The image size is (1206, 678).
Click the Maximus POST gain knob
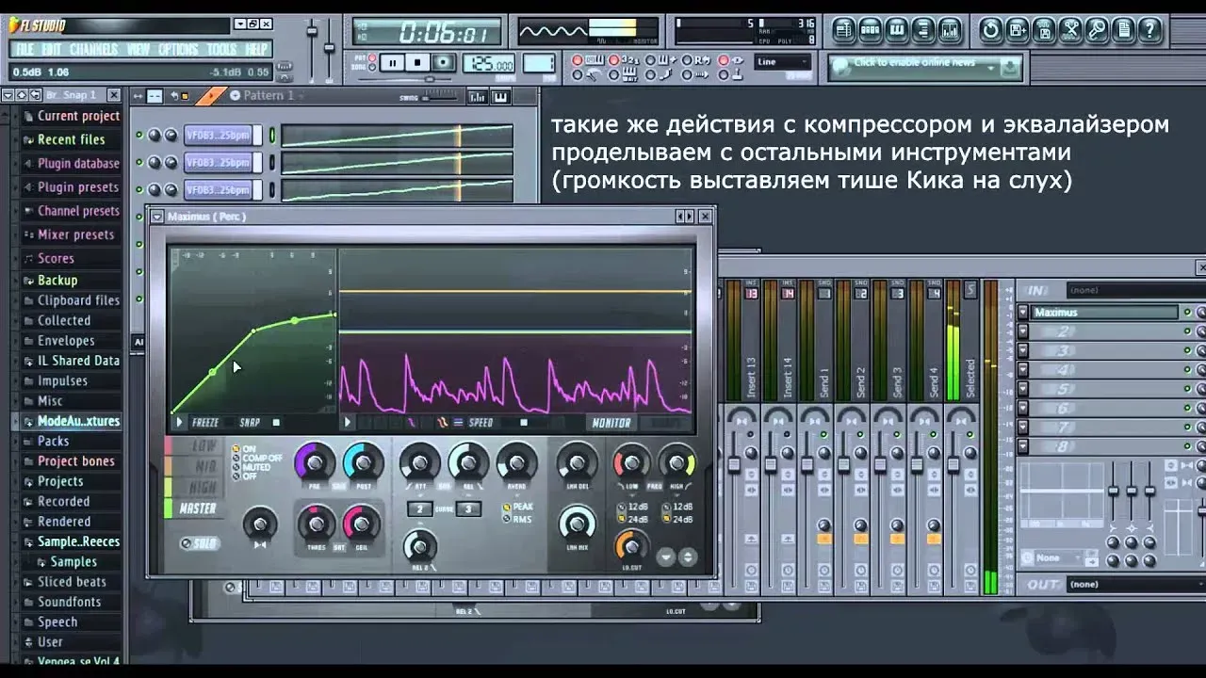[x=364, y=462]
